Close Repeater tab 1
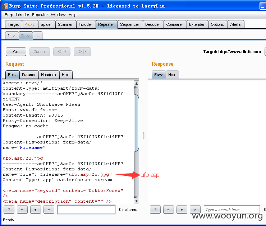 [14, 36]
